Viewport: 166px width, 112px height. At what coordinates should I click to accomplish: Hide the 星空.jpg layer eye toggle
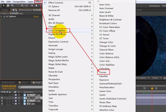point(2,104)
